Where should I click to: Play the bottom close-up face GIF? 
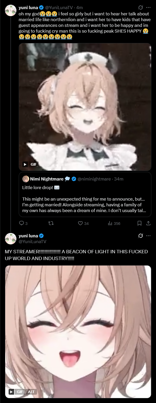point(78,332)
